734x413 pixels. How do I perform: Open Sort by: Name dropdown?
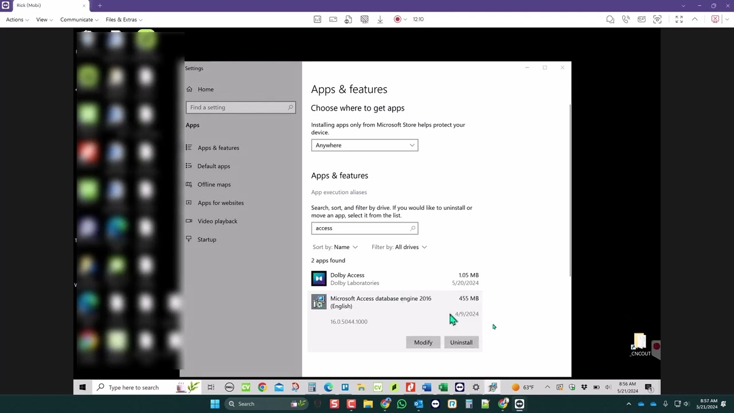(x=335, y=247)
